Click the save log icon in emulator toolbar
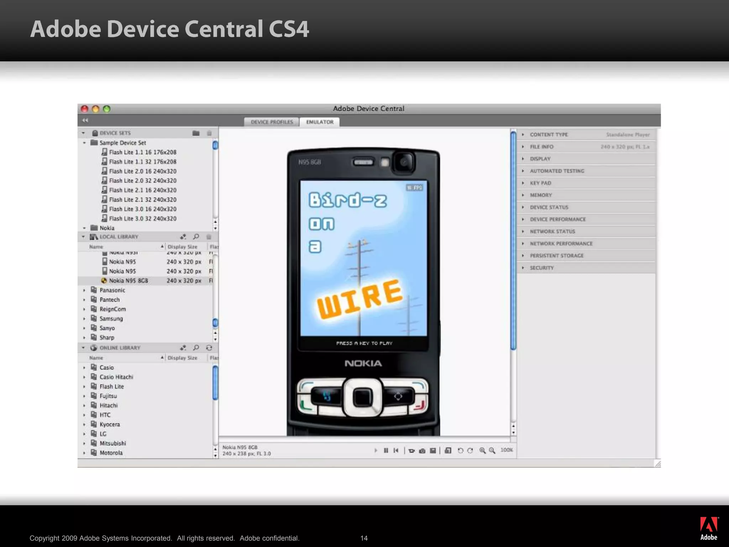This screenshot has width=729, height=547. click(433, 450)
